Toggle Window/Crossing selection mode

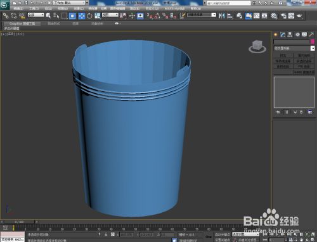coord(72,16)
